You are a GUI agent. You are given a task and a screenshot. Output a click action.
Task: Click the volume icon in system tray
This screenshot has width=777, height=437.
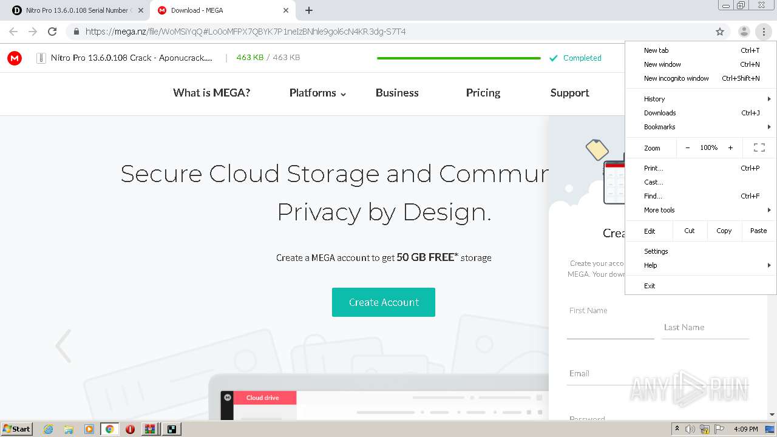point(690,429)
